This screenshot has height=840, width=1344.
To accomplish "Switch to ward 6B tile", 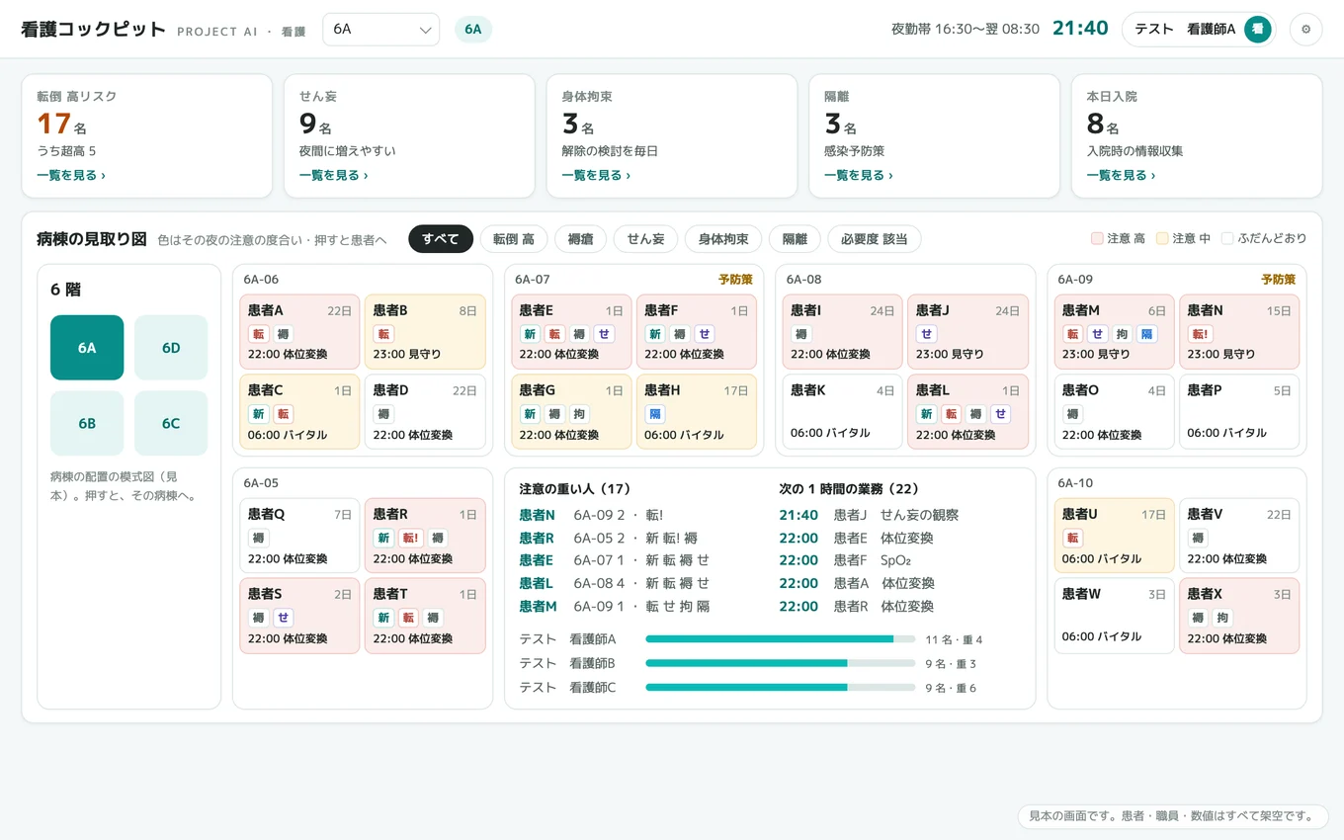I will (87, 424).
